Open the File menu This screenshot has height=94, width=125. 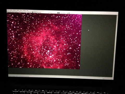click(8, 10)
